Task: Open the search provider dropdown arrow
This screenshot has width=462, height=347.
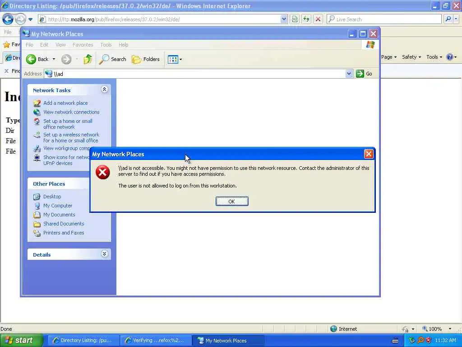Action: 456,19
